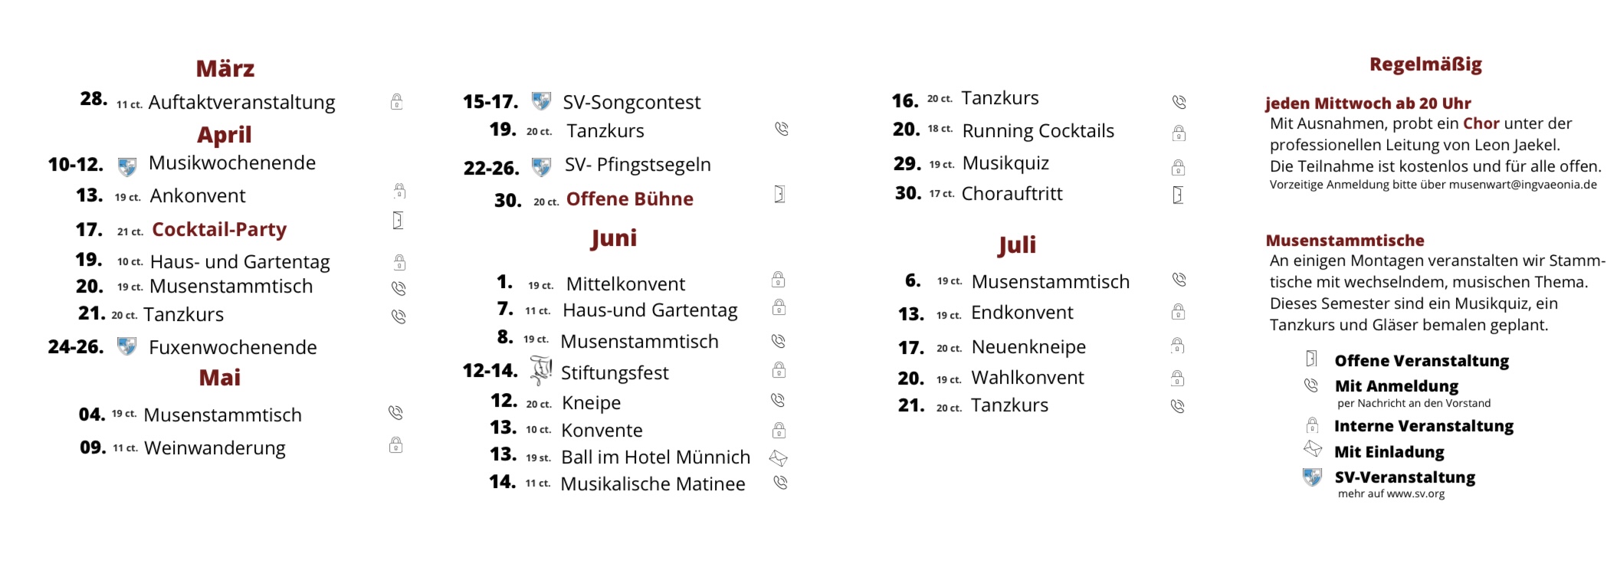1620x570 pixels.
Task: Click the phone icon in the Mit Anmeldung legend
Action: click(1311, 385)
